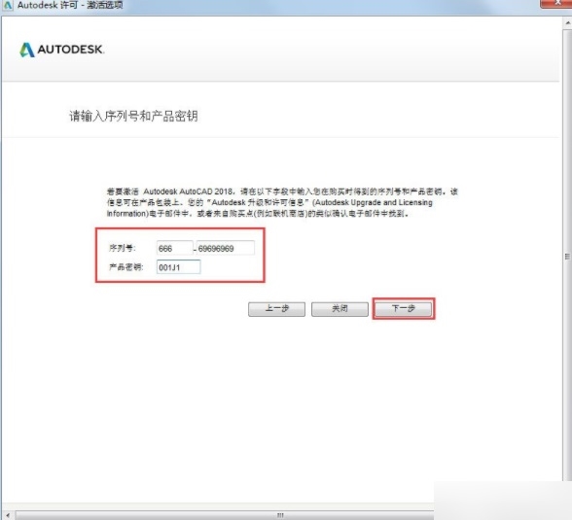Select the product key field with 001J1
This screenshot has height=520, width=572.
coord(178,267)
